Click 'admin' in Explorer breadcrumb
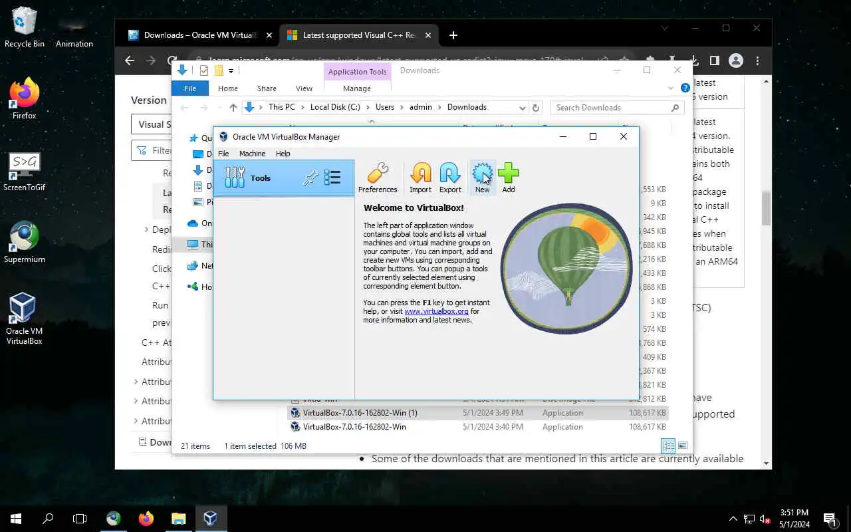This screenshot has width=851, height=532. (x=421, y=107)
